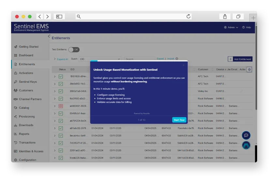Click status checkbox of row 2093d1a9
Image resolution: width=277 pixels, height=179 pixels.
click(61, 91)
